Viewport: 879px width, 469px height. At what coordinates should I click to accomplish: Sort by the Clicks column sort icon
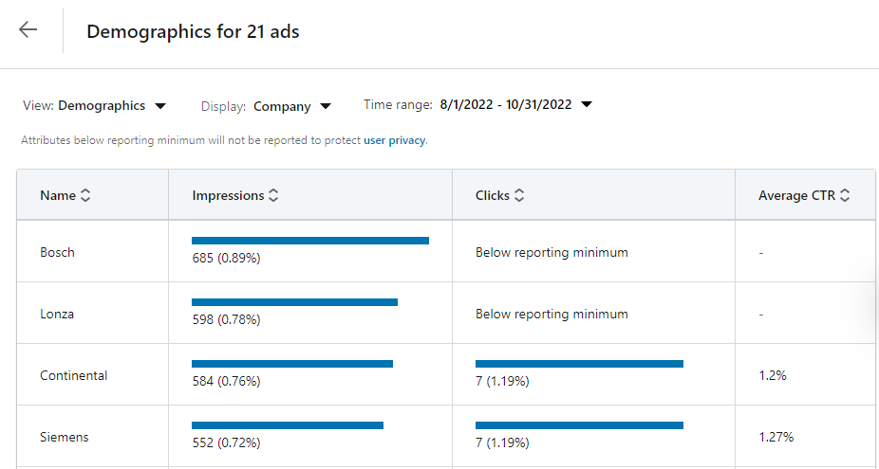click(519, 195)
